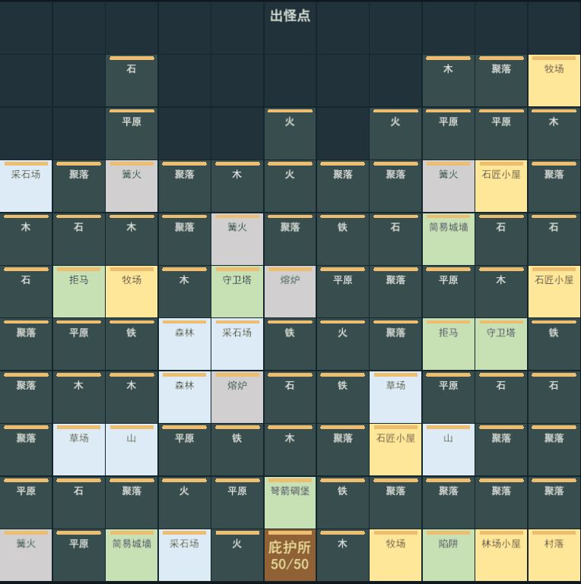
Task: Select the 牧场 tile beside top-row 聚落
Action: point(554,80)
